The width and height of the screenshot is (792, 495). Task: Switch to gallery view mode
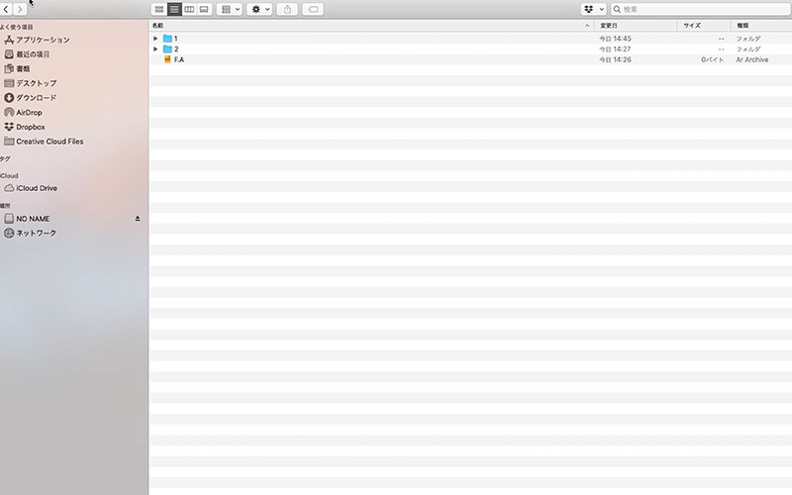tap(204, 9)
